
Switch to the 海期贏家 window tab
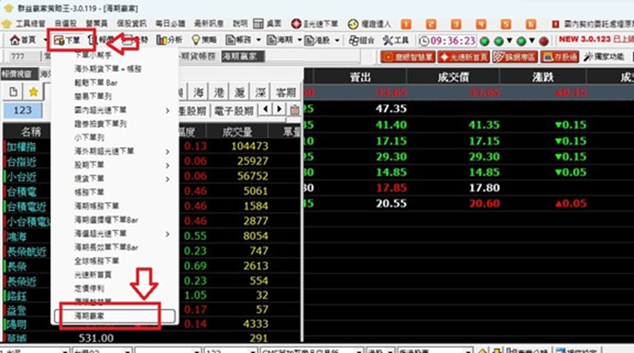(242, 57)
